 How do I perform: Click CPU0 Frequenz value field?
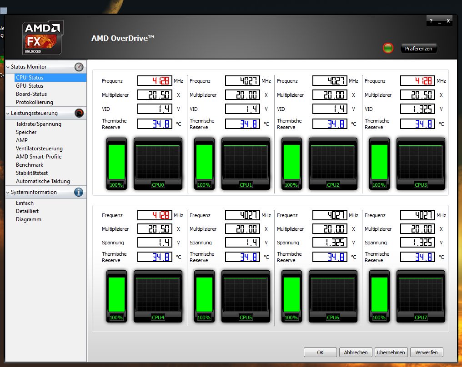tap(155, 81)
